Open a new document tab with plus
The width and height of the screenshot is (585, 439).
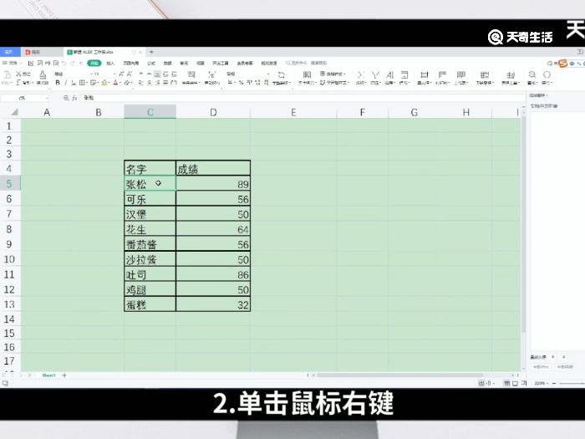pyautogui.click(x=151, y=52)
